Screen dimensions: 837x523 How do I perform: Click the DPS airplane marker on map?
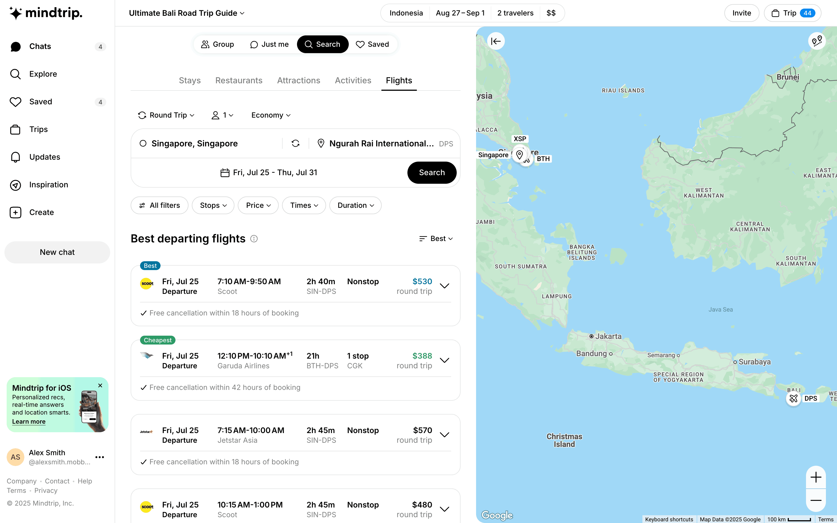(794, 398)
